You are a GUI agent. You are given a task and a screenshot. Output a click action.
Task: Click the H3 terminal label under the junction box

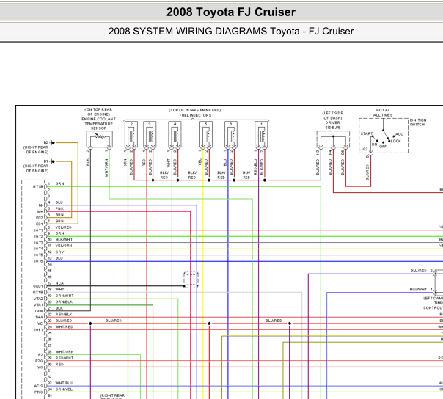[318, 153]
